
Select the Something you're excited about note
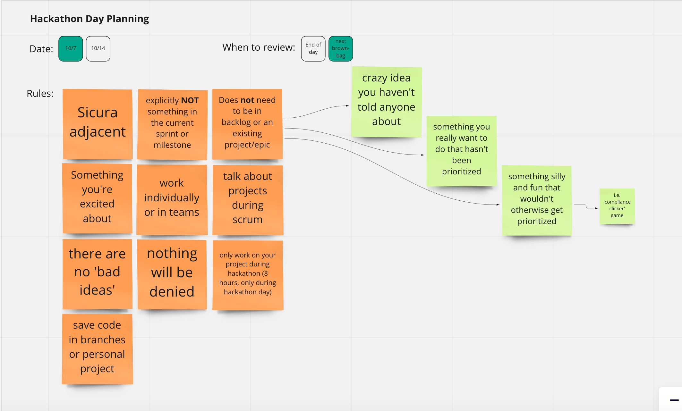97,198
